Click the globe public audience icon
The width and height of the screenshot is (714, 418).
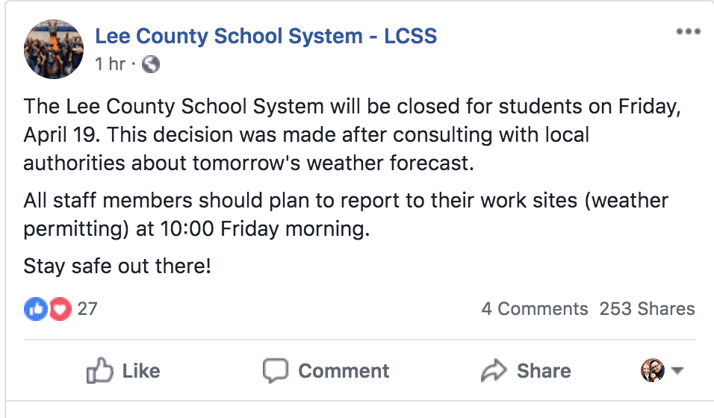coord(151,64)
